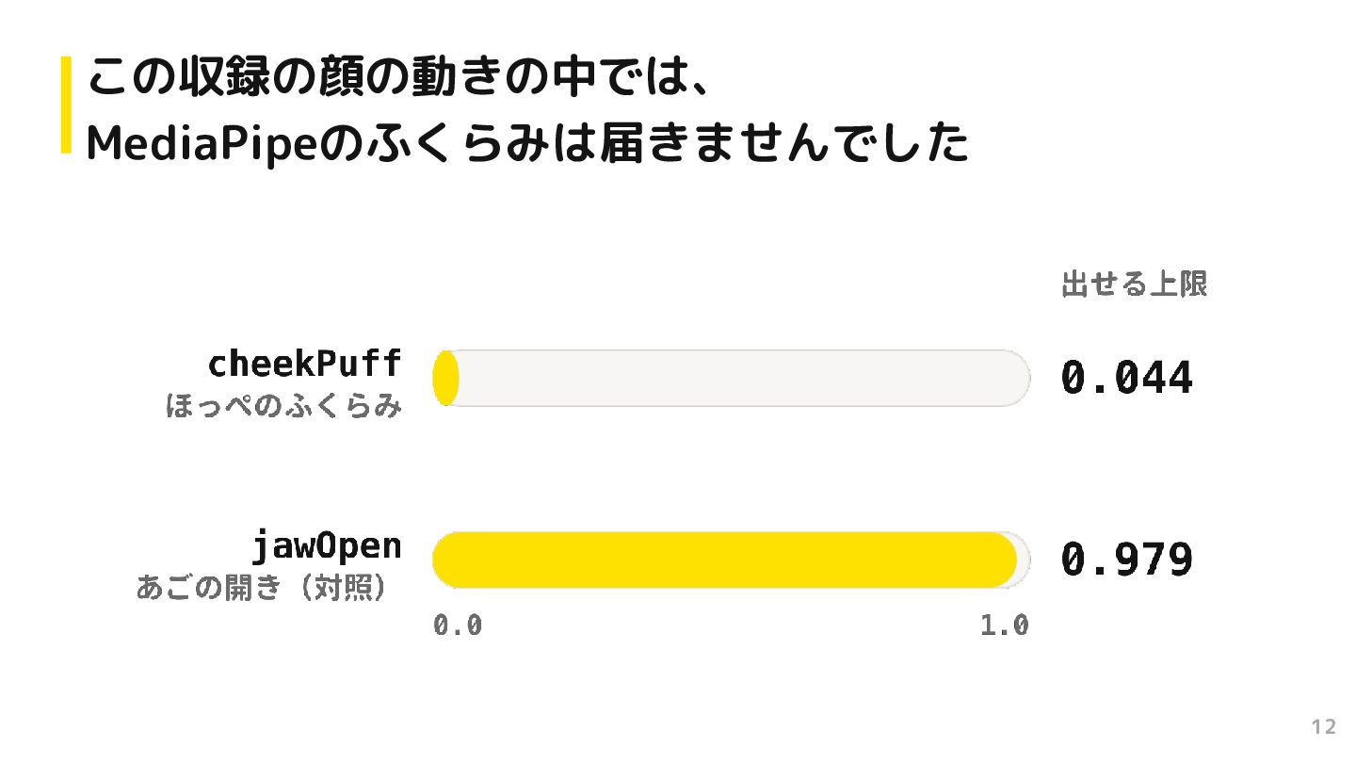Image resolution: width=1356 pixels, height=763 pixels.
Task: Click the slide page number 12
Action: tap(1324, 726)
